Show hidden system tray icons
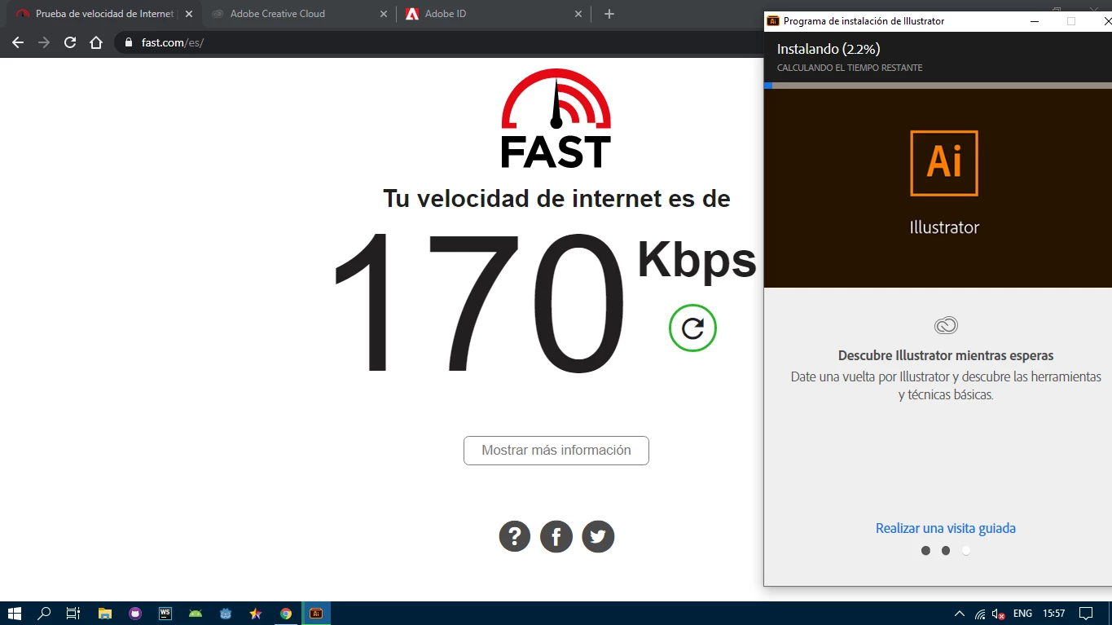Image resolution: width=1112 pixels, height=625 pixels. (959, 614)
